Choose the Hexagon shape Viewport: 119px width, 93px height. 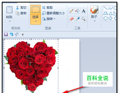tap(106, 18)
